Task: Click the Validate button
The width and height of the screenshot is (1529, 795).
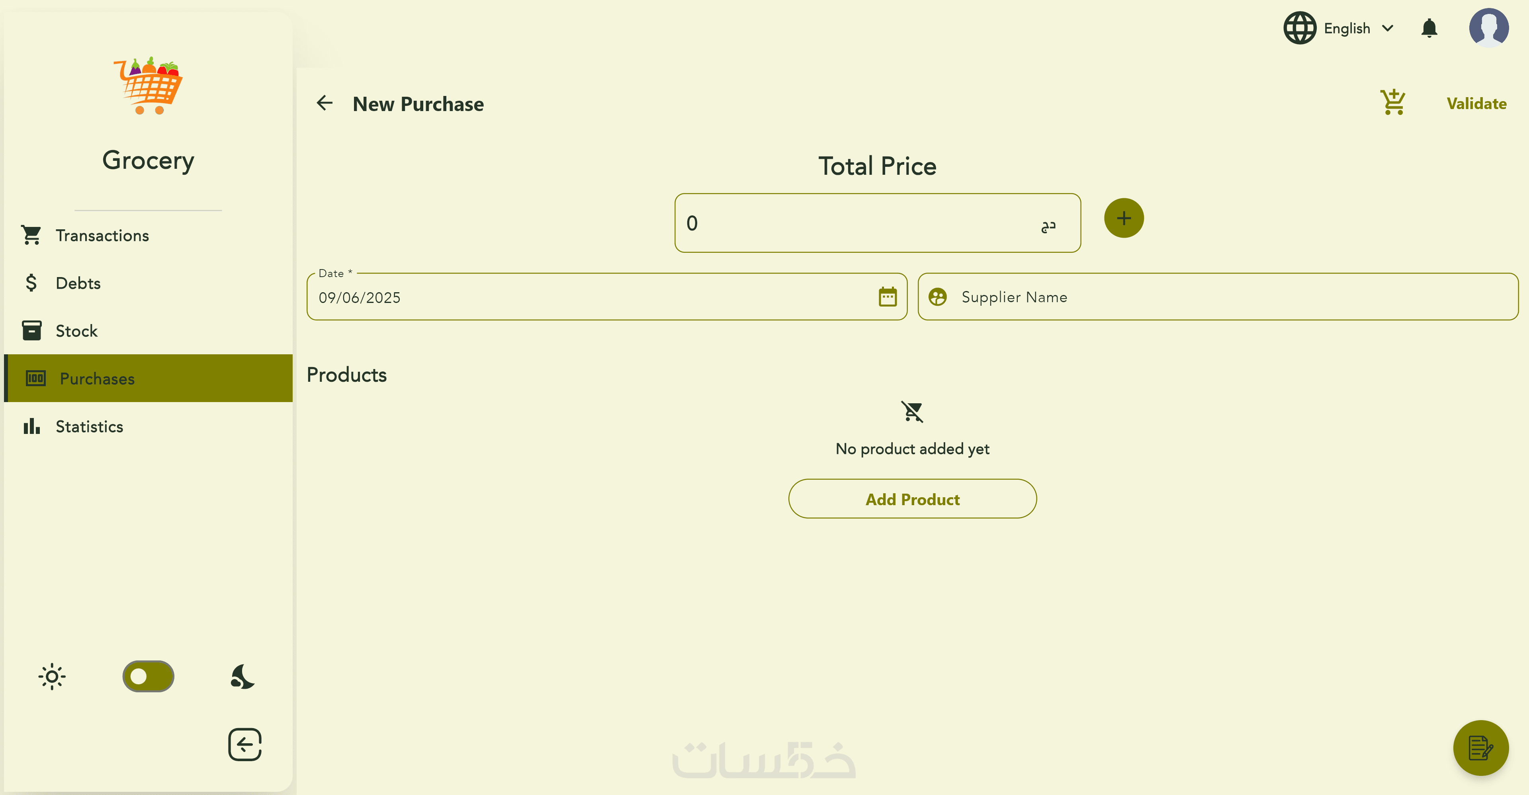Action: coord(1476,104)
